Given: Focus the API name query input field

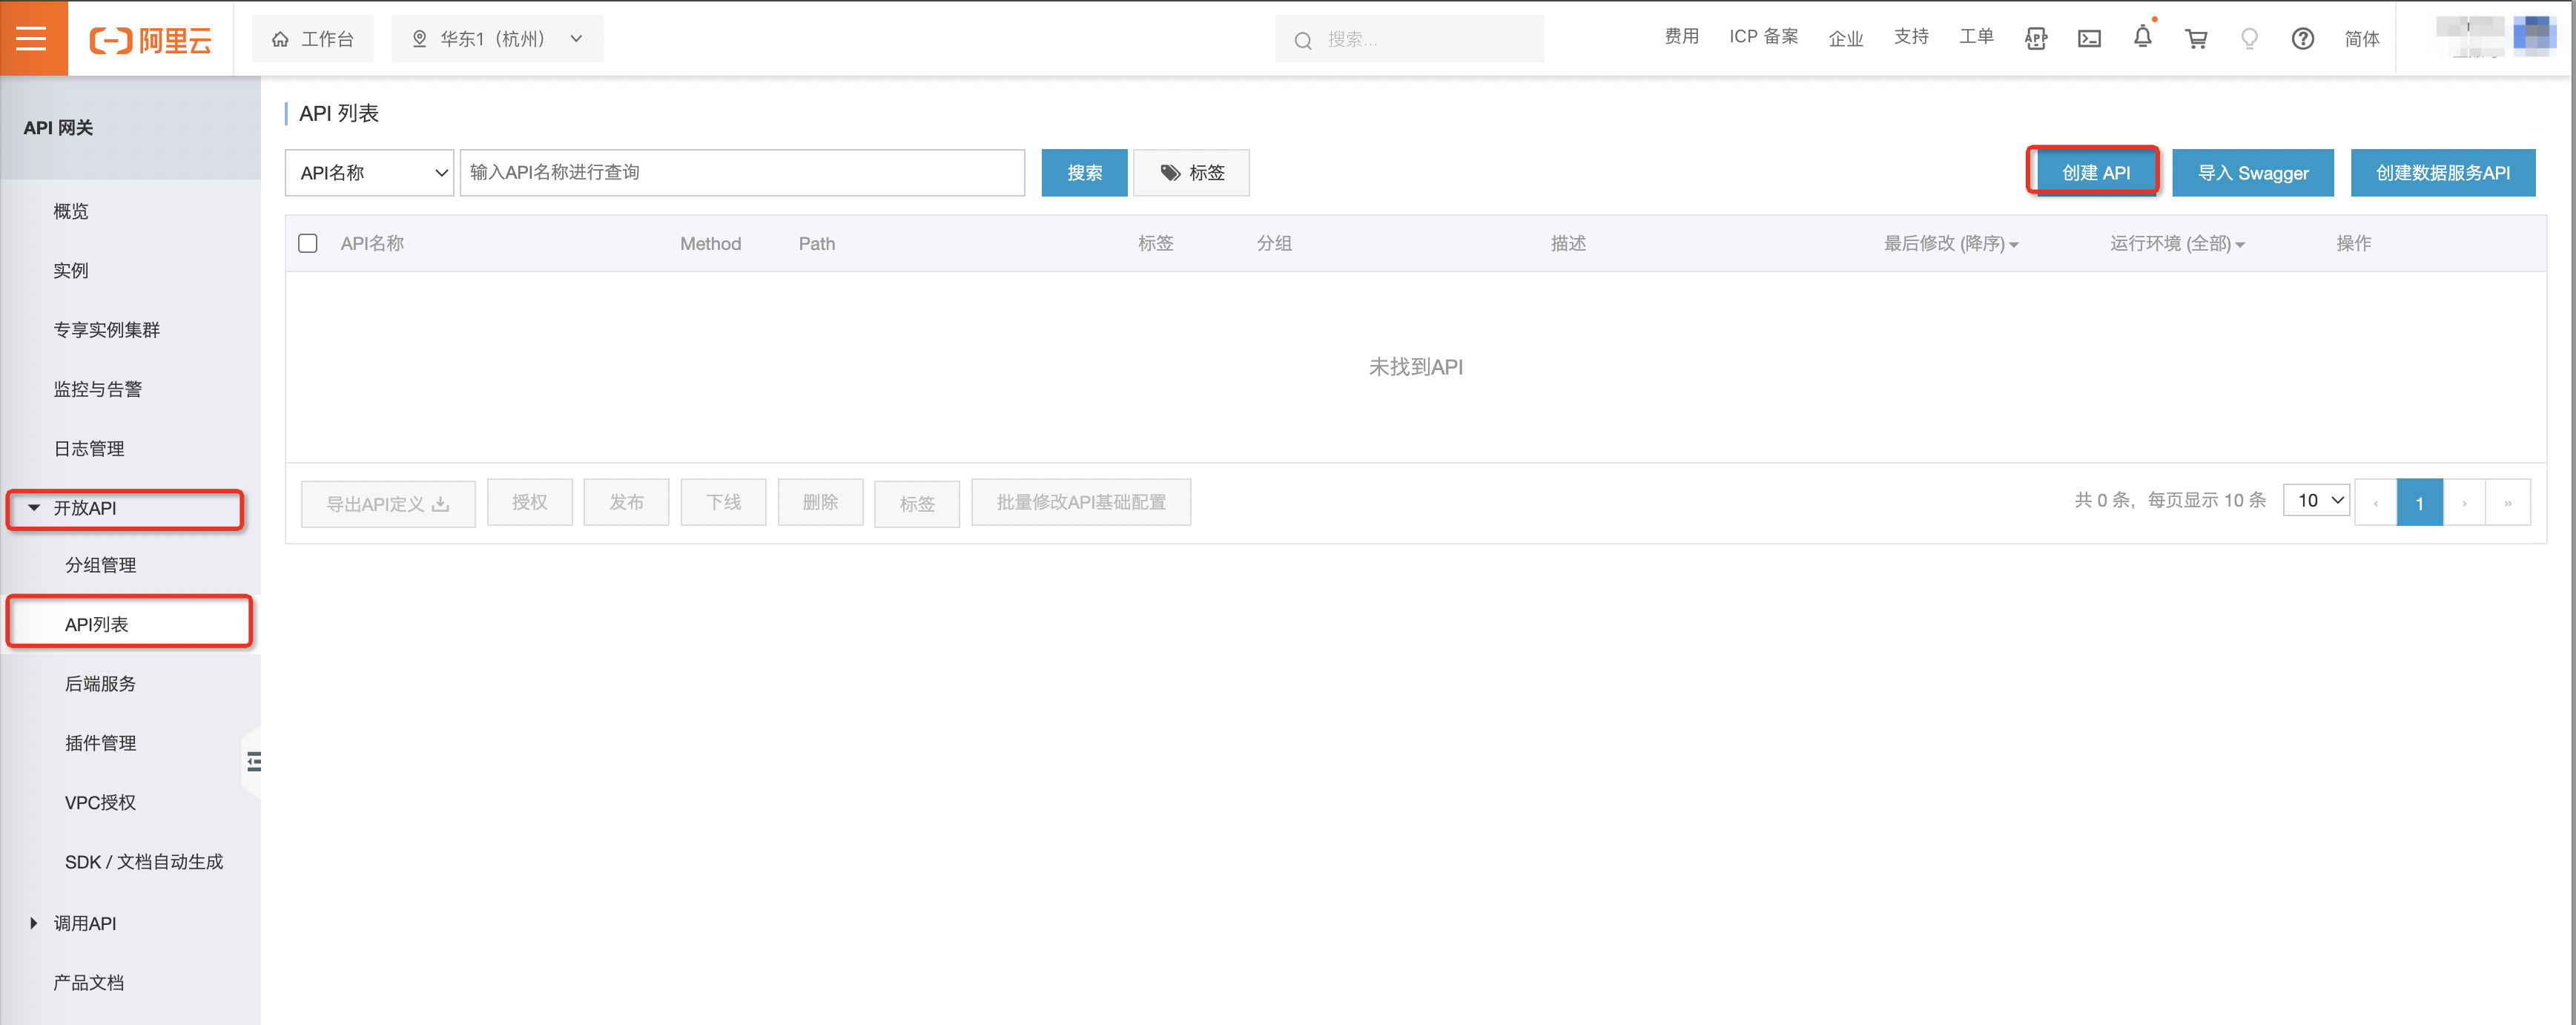Looking at the screenshot, I should click(741, 173).
